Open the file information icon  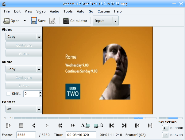(x=52, y=21)
